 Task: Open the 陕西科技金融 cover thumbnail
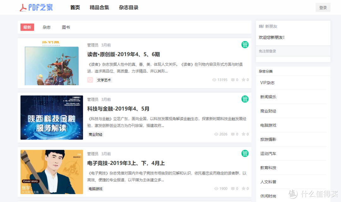pos(52,117)
